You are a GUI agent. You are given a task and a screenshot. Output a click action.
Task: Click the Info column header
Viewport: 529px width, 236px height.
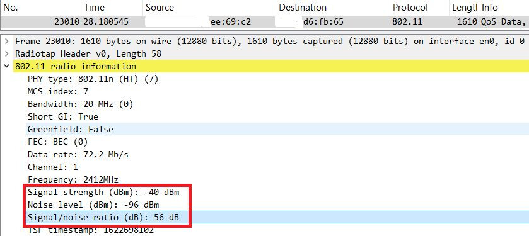coord(504,8)
